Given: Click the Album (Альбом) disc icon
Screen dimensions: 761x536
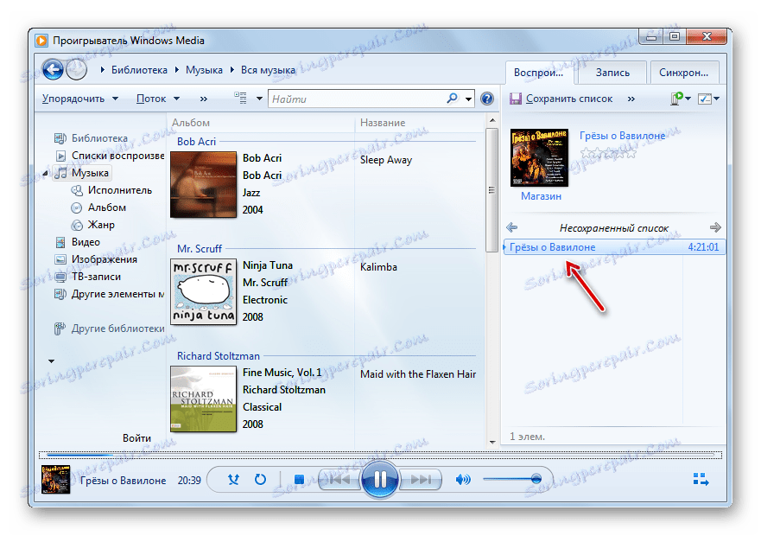Looking at the screenshot, I should 77,207.
